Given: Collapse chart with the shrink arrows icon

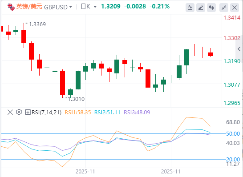Looking at the screenshot, I should (224, 8).
